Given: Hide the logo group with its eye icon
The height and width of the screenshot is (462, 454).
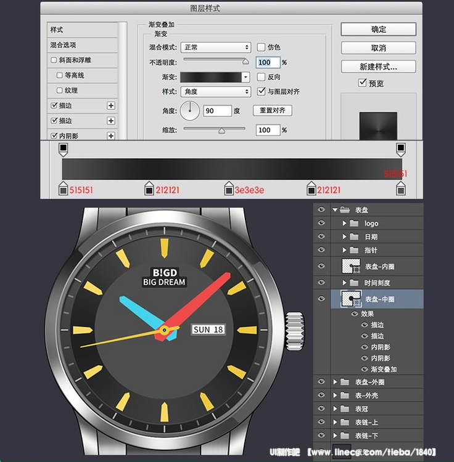Looking at the screenshot, I should click(321, 223).
